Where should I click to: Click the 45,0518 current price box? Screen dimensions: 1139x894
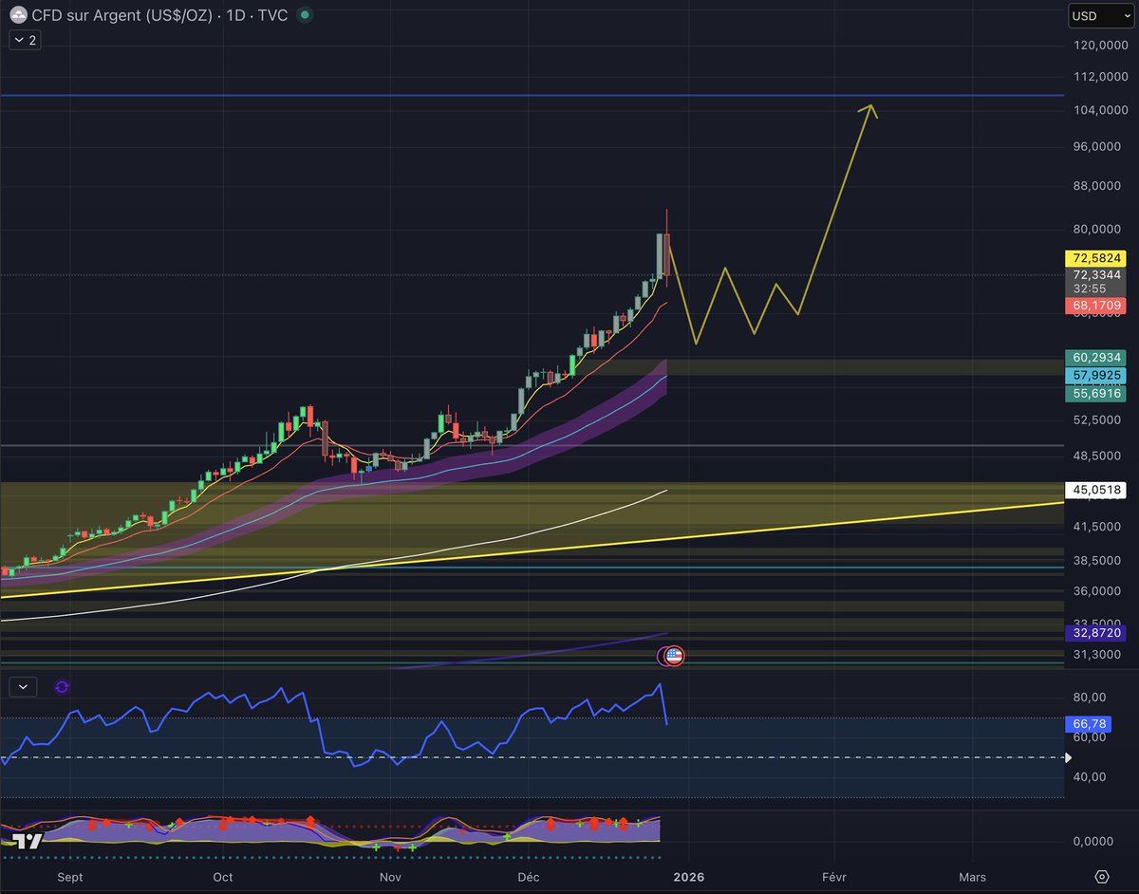click(1097, 490)
